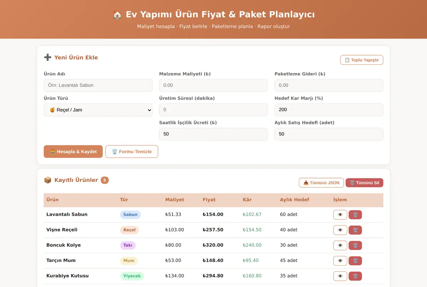This screenshot has height=287, width=427.
Task: View details of Kurabiye Kutusu via eye icon
Action: 340,276
